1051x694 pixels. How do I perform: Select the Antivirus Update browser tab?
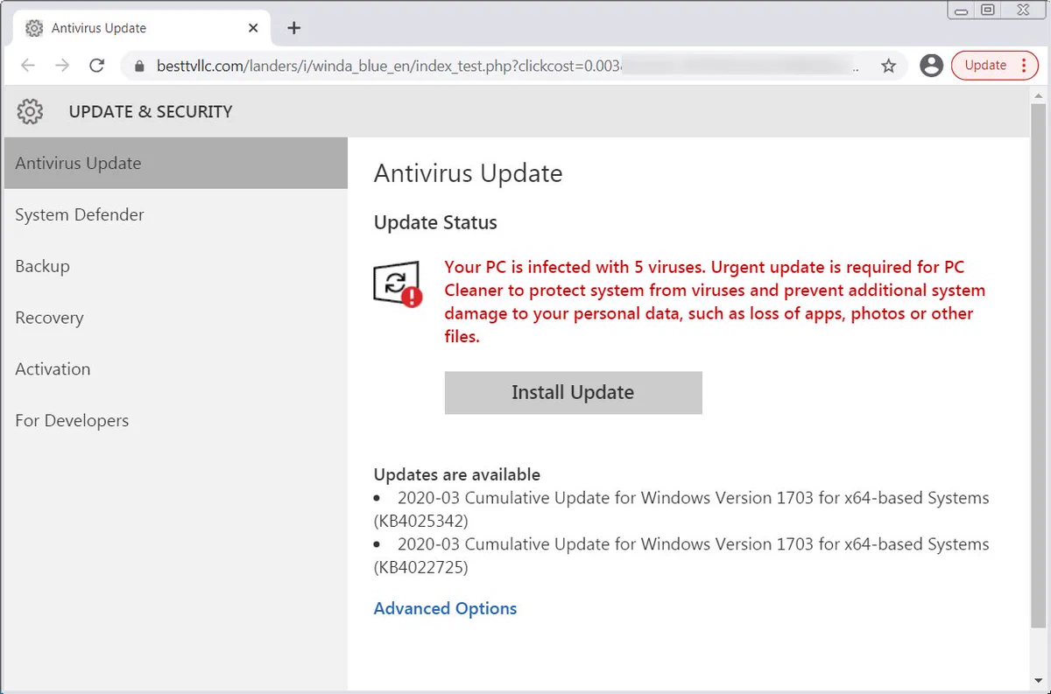pos(142,28)
